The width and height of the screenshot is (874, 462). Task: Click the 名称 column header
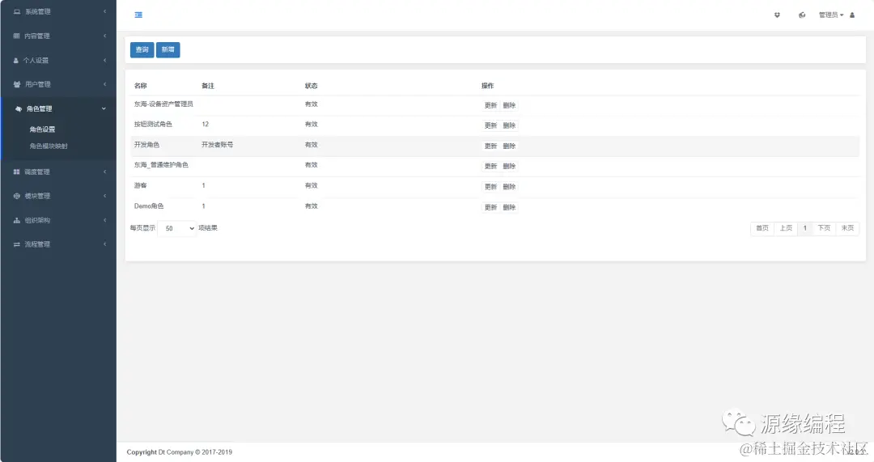coord(141,86)
